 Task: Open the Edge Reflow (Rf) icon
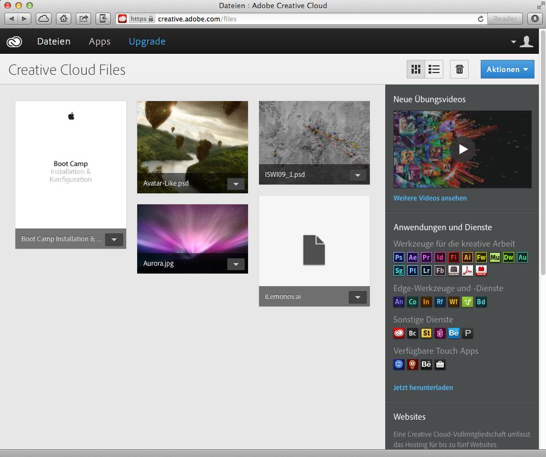(440, 302)
